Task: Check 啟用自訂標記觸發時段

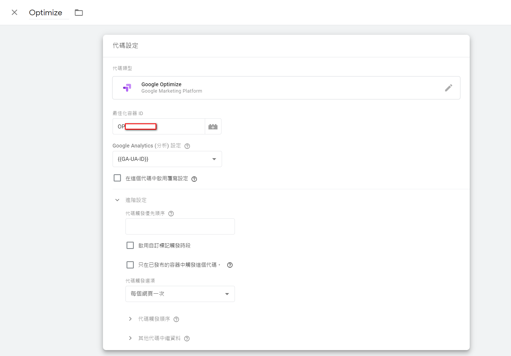Action: [x=130, y=245]
